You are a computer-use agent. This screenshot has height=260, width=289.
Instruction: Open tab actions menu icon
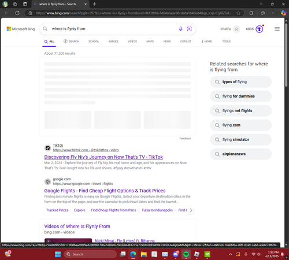point(25,4)
